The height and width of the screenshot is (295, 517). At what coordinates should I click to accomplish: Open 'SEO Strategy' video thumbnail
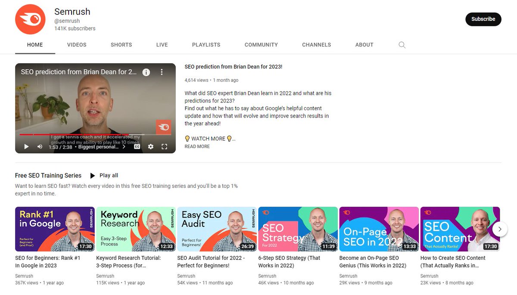(298, 229)
